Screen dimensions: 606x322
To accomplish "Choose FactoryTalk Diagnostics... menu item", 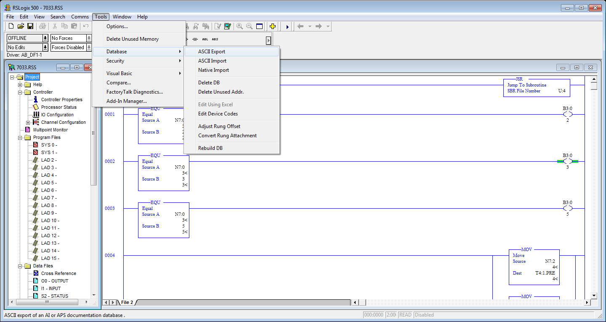I will point(139,92).
